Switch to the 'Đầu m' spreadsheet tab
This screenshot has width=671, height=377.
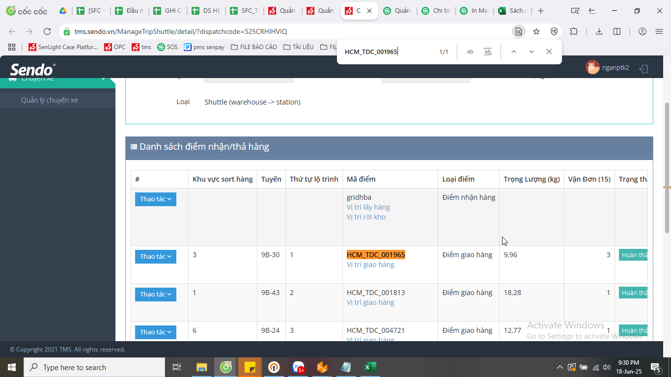coord(129,11)
